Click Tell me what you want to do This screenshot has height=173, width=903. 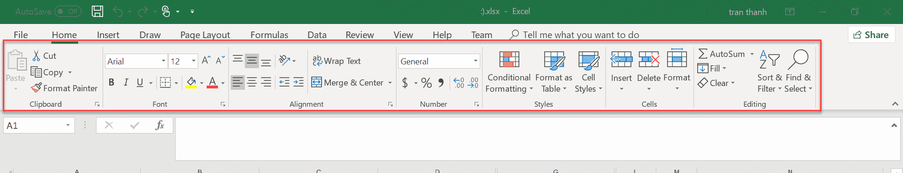[574, 35]
